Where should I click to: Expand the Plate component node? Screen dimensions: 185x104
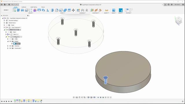[6, 34]
